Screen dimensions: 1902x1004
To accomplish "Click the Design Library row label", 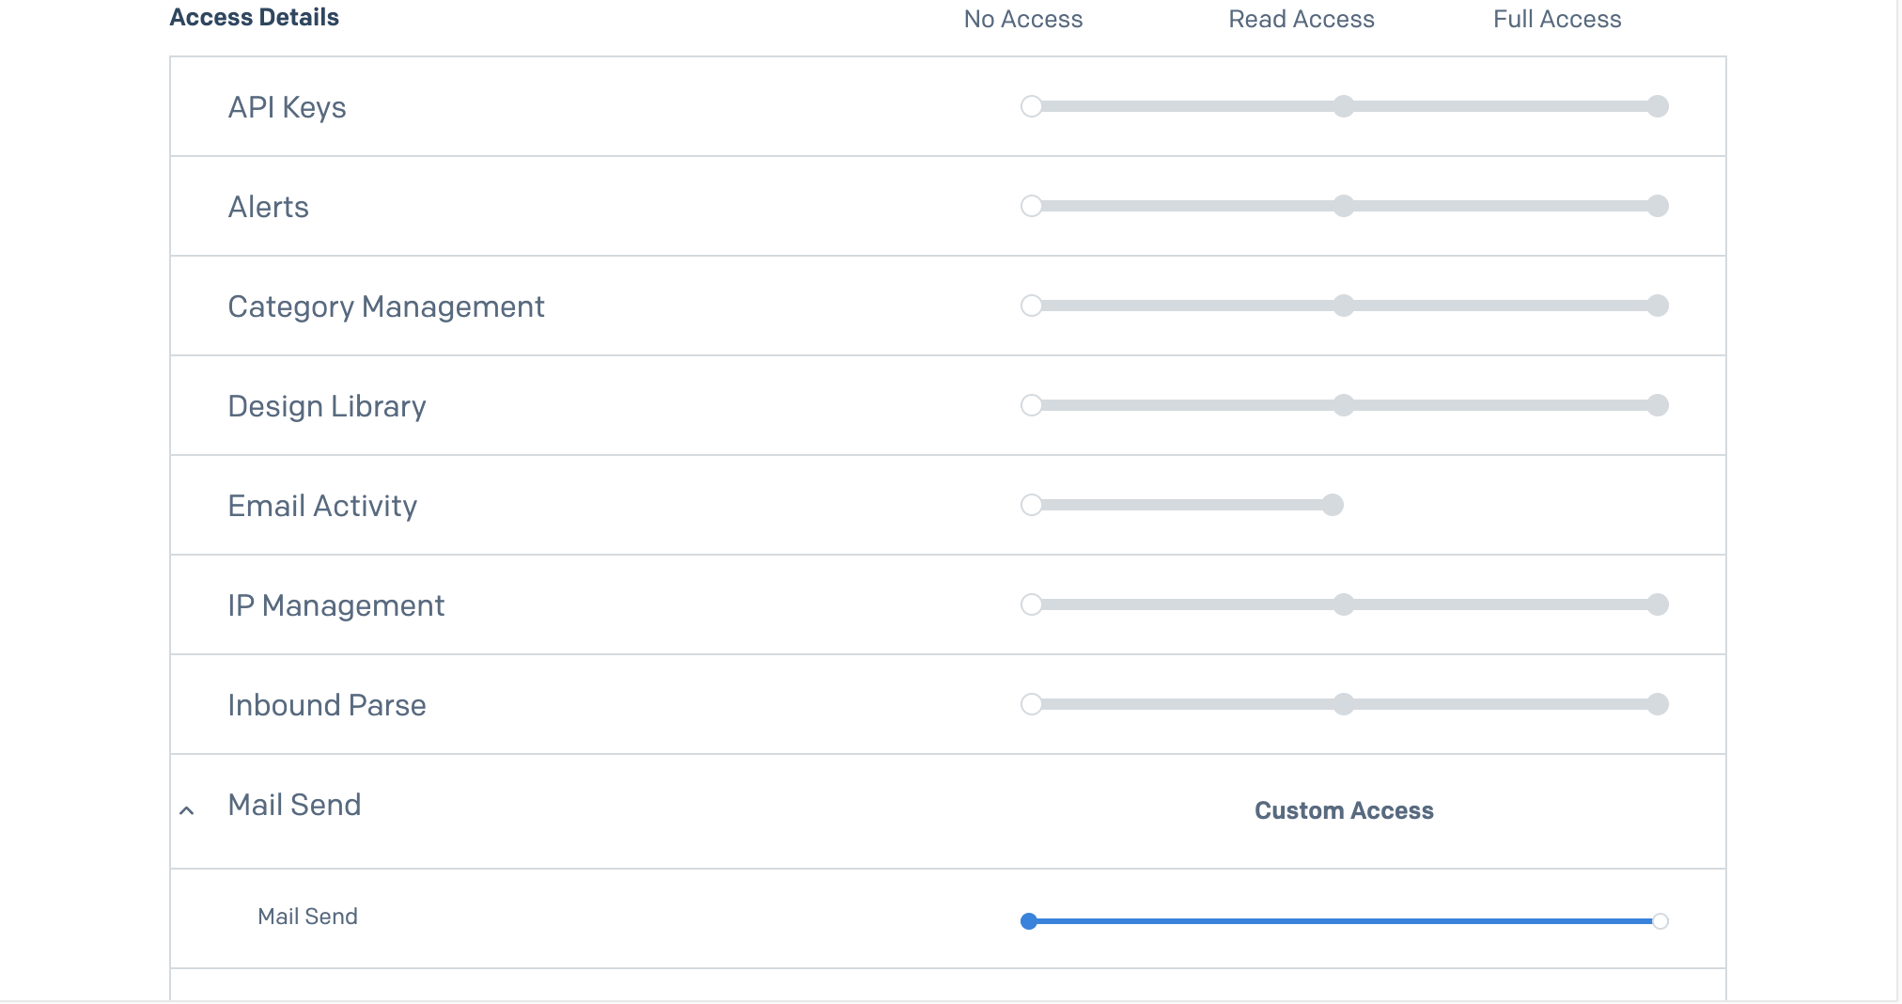I will point(326,405).
